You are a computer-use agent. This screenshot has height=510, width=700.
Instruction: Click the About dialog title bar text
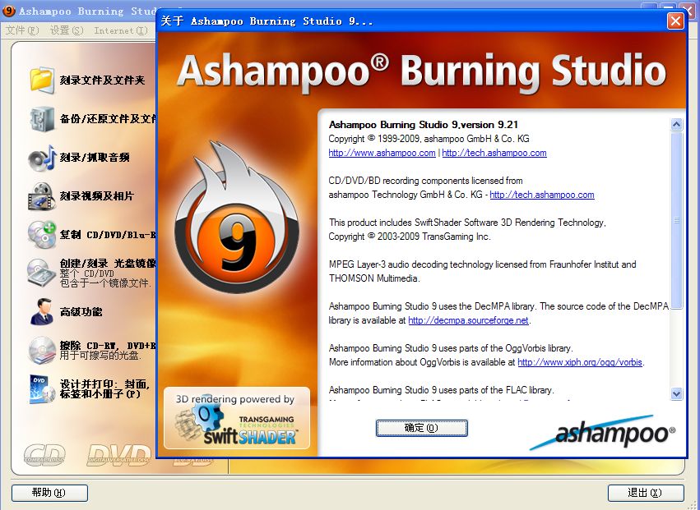267,21
